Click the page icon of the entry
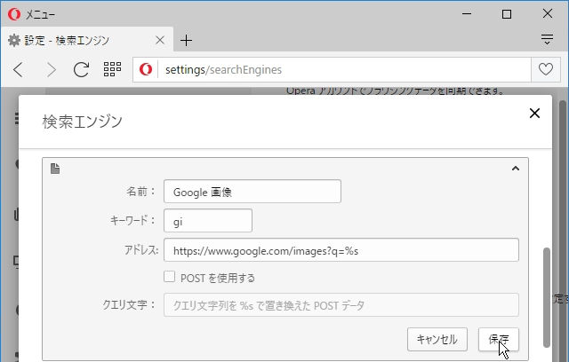 [x=55, y=169]
